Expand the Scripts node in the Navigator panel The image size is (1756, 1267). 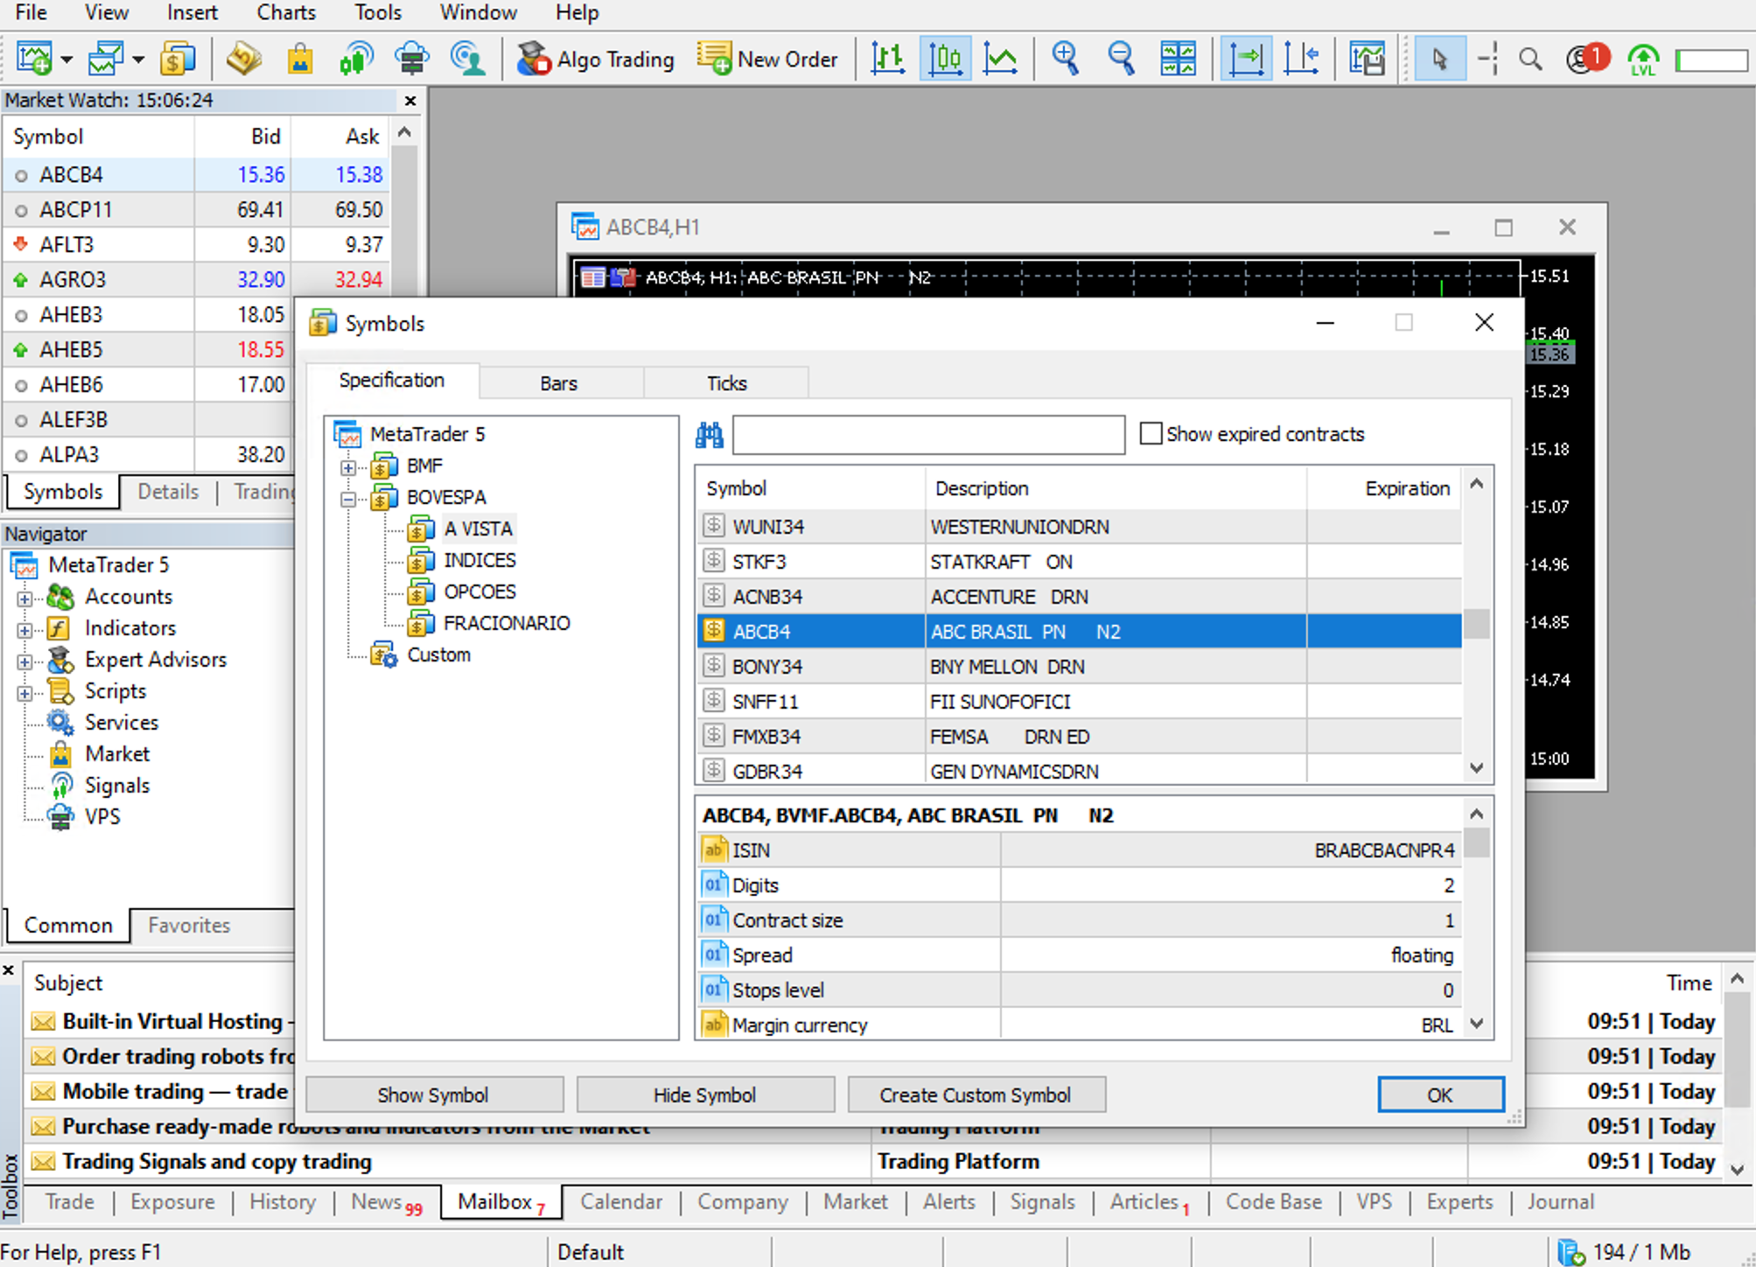(x=24, y=693)
